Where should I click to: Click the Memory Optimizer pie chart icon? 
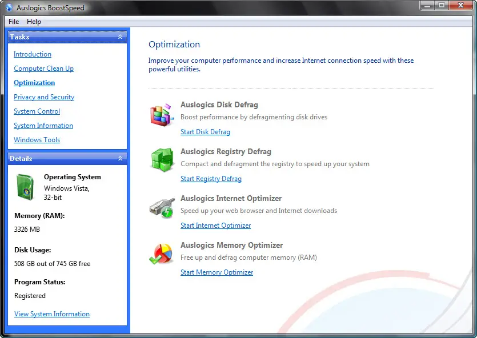click(x=161, y=254)
